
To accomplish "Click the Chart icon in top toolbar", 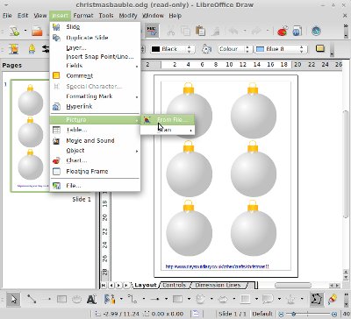I will [x=283, y=31].
